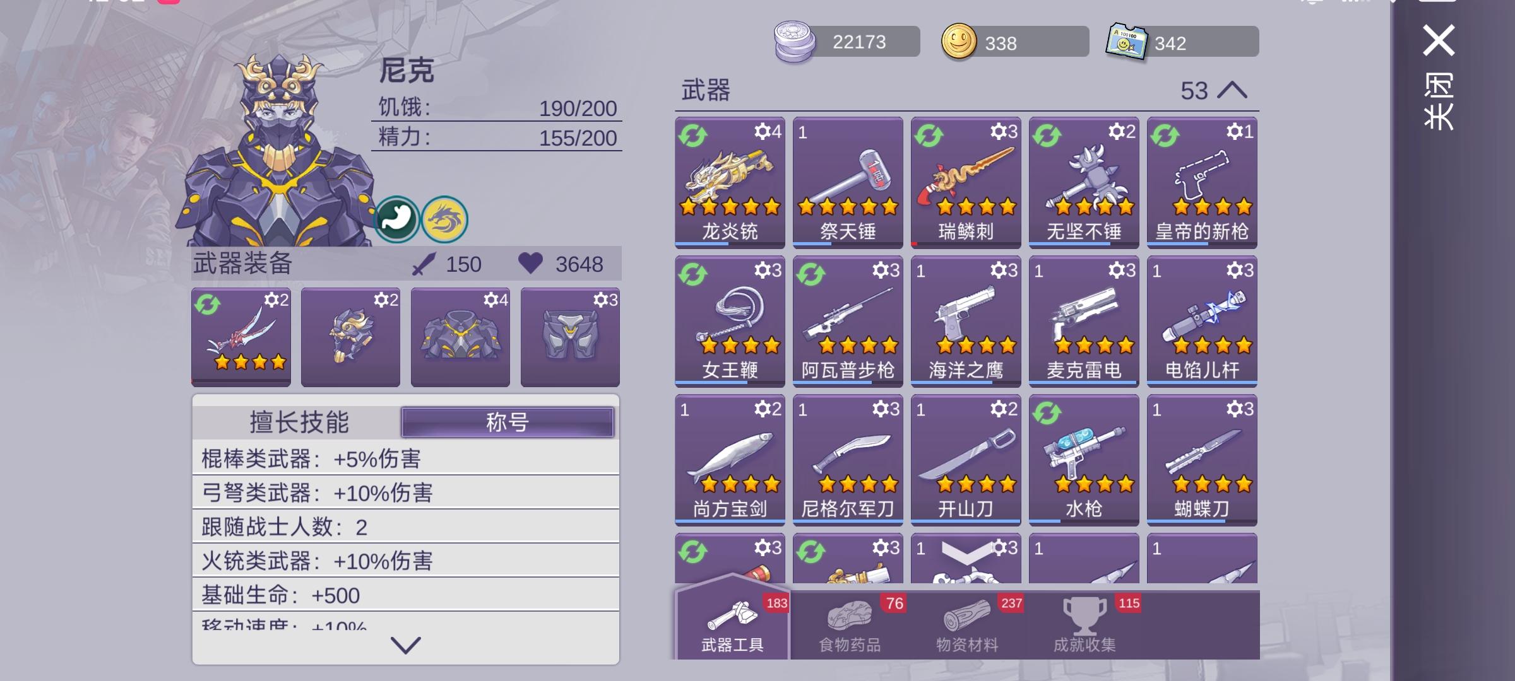Open the 称号 title button
1515x681 pixels.
coord(508,422)
